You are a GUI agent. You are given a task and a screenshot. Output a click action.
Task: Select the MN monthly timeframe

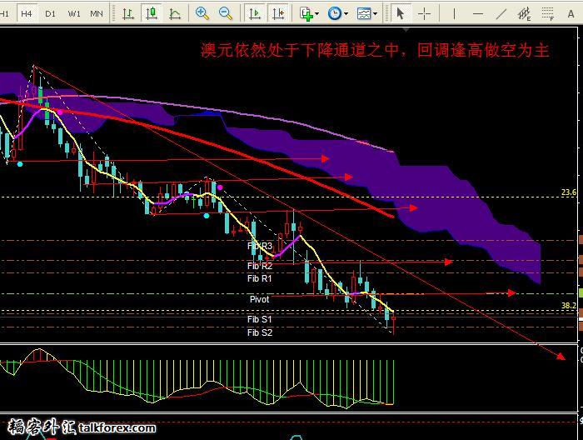pos(97,13)
